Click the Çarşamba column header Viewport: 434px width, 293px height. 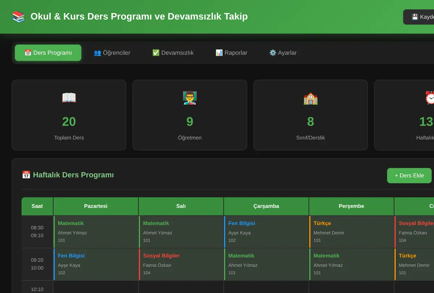click(266, 206)
